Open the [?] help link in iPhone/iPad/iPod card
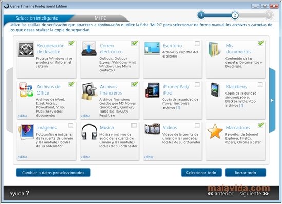The image size is (282, 204). point(178,107)
